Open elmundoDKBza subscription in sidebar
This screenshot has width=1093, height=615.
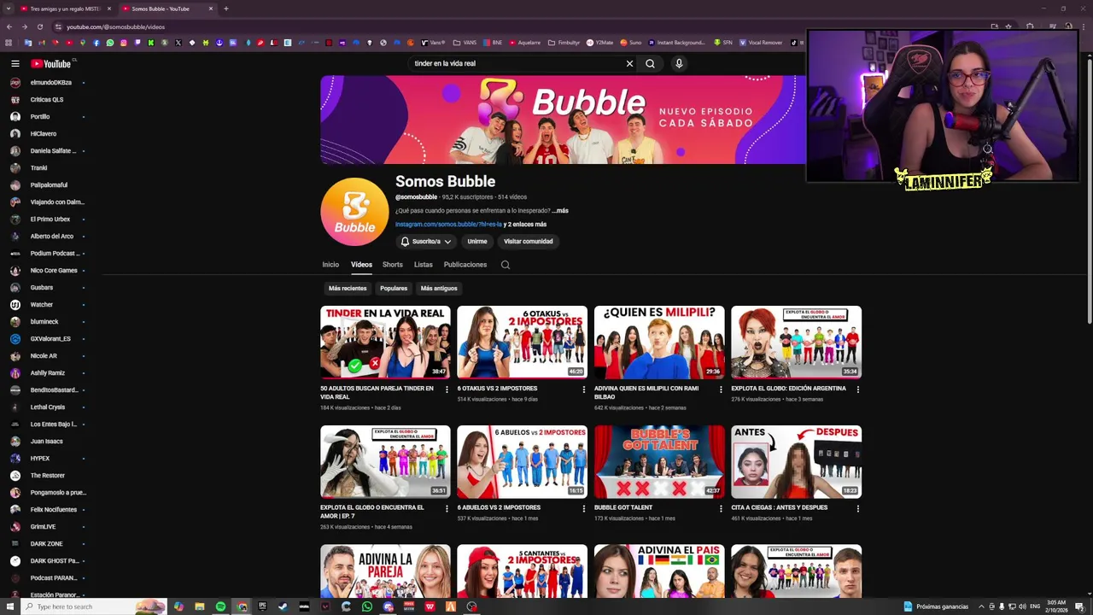click(x=51, y=83)
